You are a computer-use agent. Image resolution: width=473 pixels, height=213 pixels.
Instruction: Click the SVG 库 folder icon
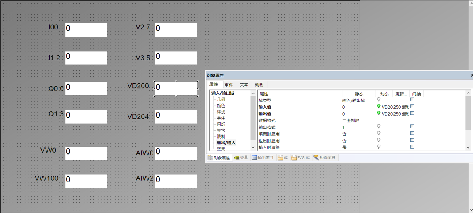293,158
